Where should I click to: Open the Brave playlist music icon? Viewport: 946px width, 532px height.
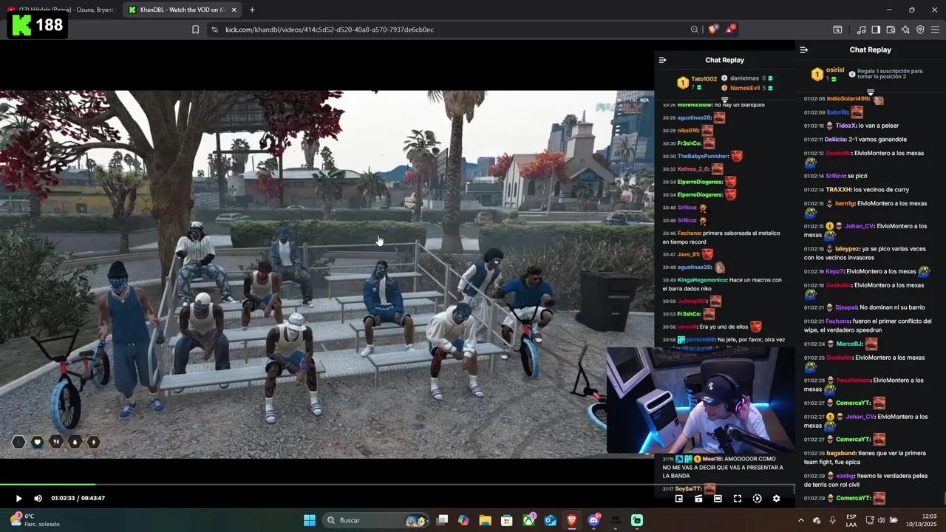coord(861,30)
